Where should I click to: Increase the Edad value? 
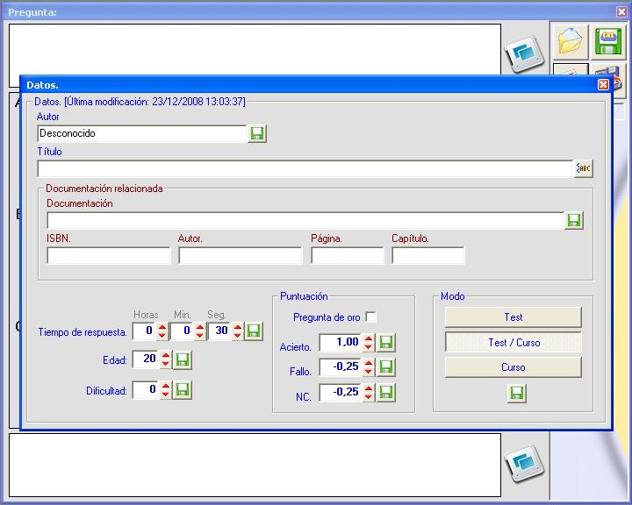[165, 355]
